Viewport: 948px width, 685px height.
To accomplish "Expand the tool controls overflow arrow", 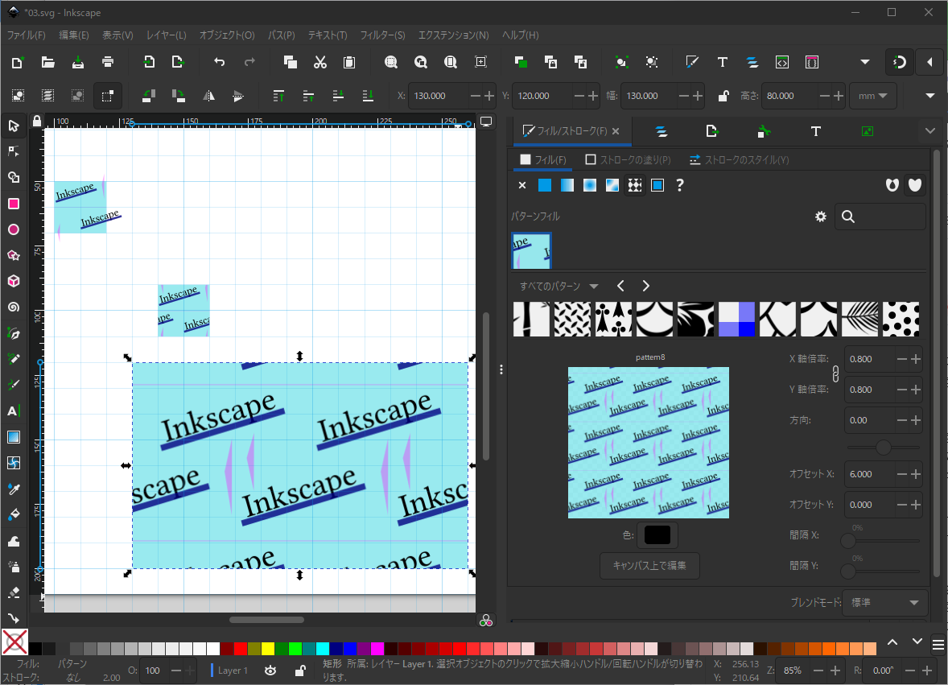I will tap(929, 96).
